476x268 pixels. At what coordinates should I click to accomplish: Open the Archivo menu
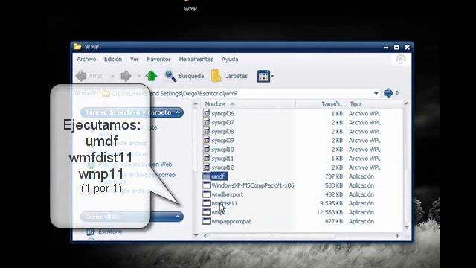pos(86,60)
